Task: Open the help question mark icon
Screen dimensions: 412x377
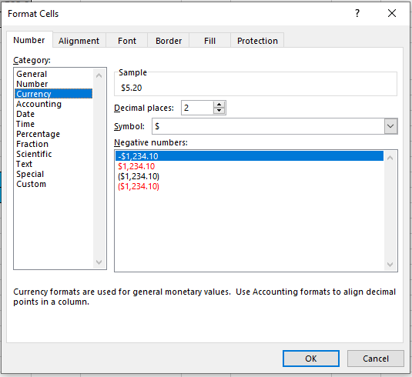Action: click(357, 13)
